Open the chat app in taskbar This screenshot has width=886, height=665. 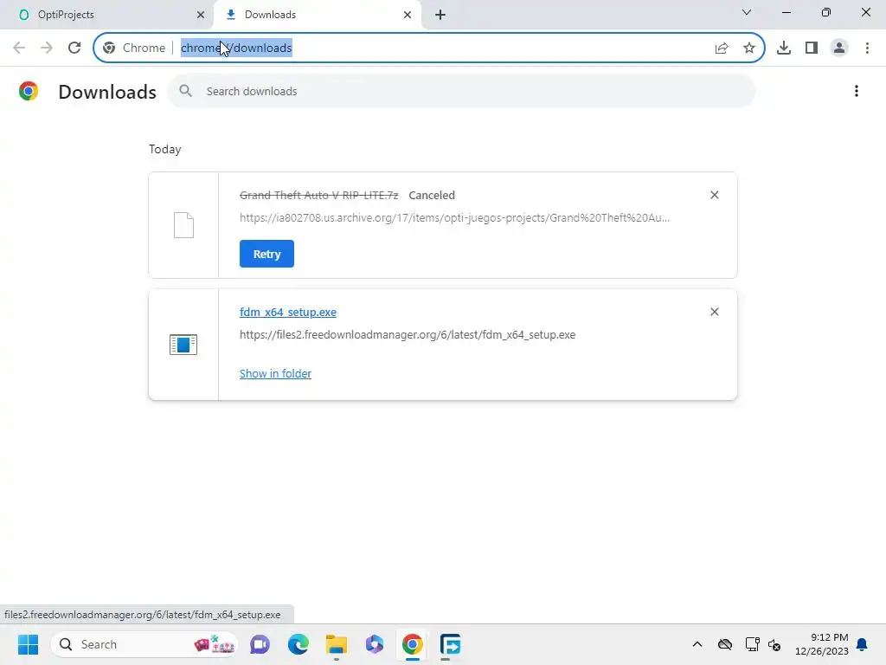pyautogui.click(x=260, y=644)
